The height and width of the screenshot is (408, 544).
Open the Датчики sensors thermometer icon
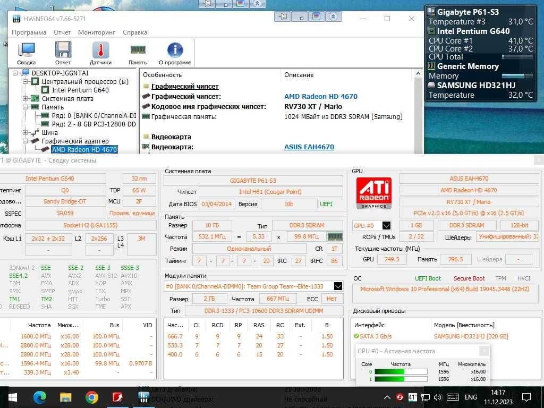point(100,53)
